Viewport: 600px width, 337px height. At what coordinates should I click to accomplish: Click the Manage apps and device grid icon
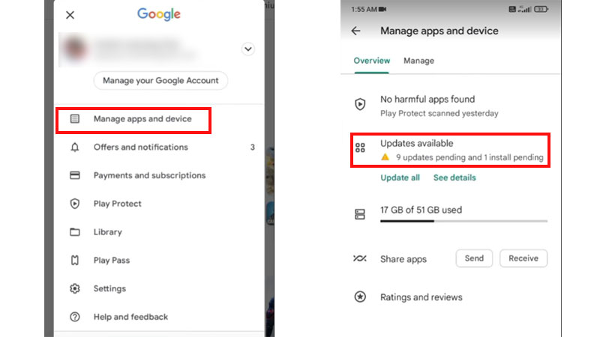[75, 119]
